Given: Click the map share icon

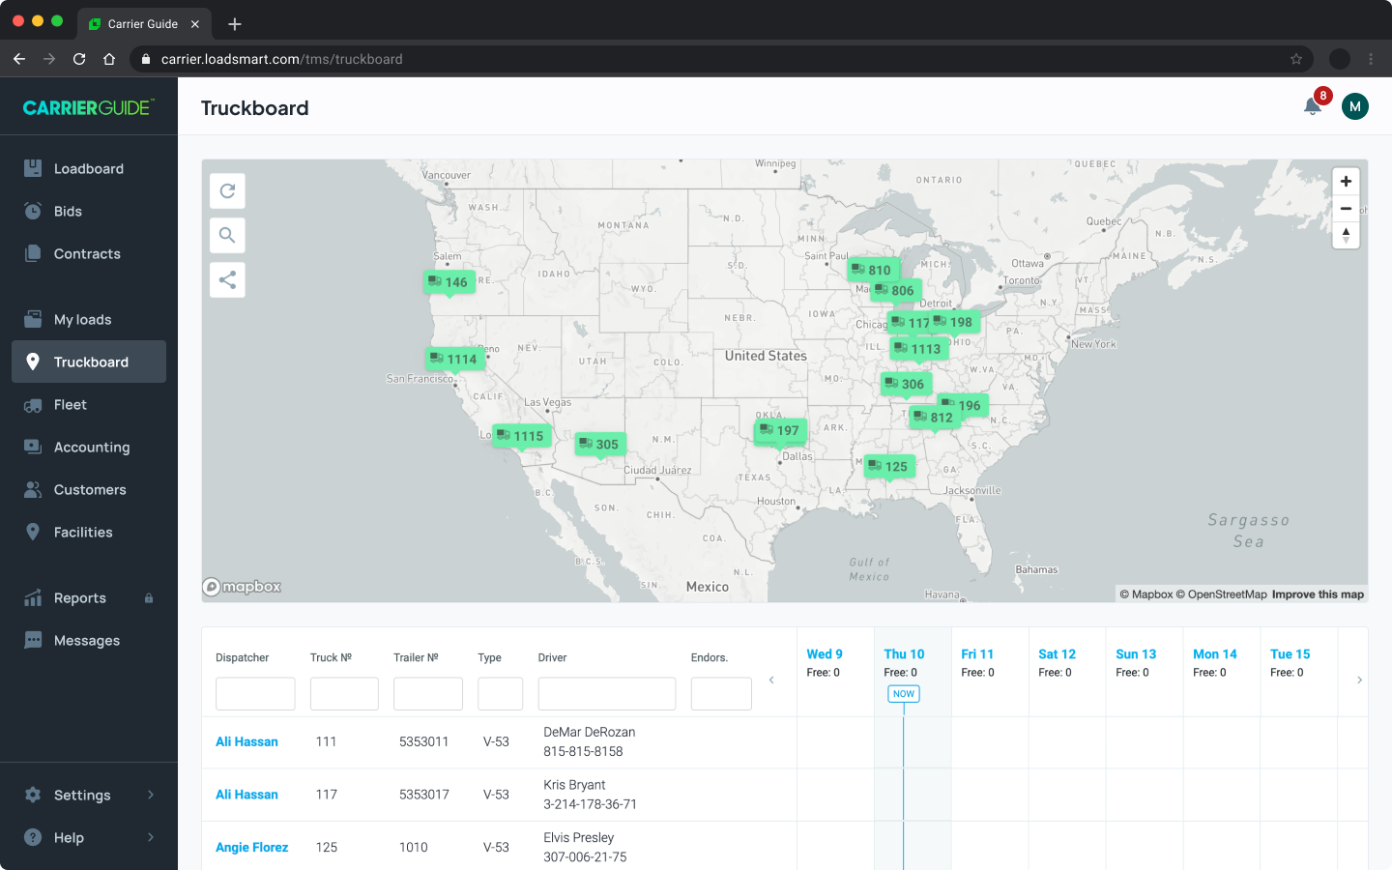Looking at the screenshot, I should pos(227,280).
